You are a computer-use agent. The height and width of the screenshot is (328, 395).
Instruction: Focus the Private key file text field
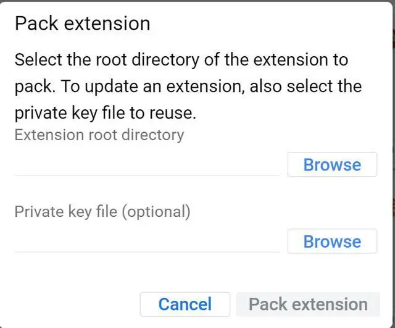[147, 242]
